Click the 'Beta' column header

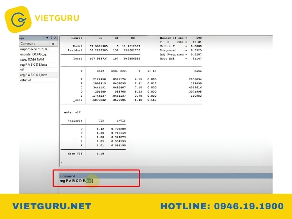[198, 71]
